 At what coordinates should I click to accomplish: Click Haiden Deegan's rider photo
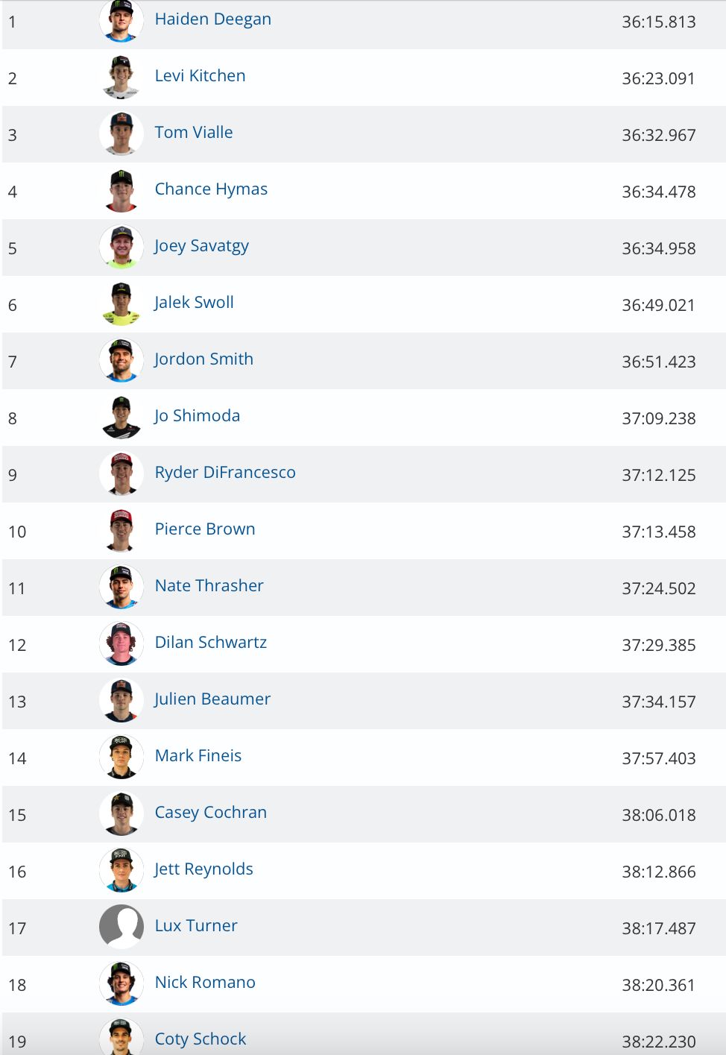pyautogui.click(x=121, y=21)
